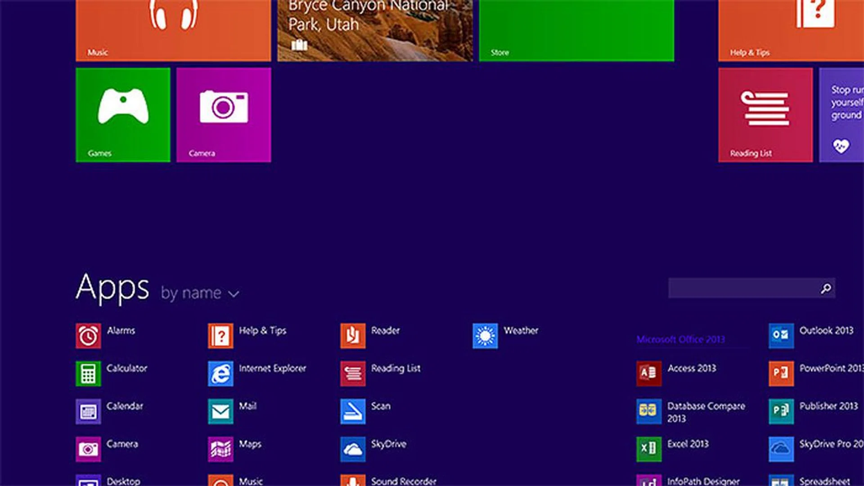Open the green Games tile

coord(123,115)
